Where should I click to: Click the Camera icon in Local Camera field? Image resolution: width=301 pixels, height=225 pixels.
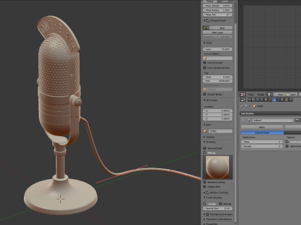(x=205, y=89)
